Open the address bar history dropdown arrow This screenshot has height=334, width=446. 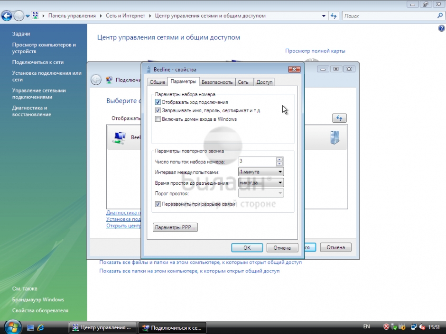324,16
